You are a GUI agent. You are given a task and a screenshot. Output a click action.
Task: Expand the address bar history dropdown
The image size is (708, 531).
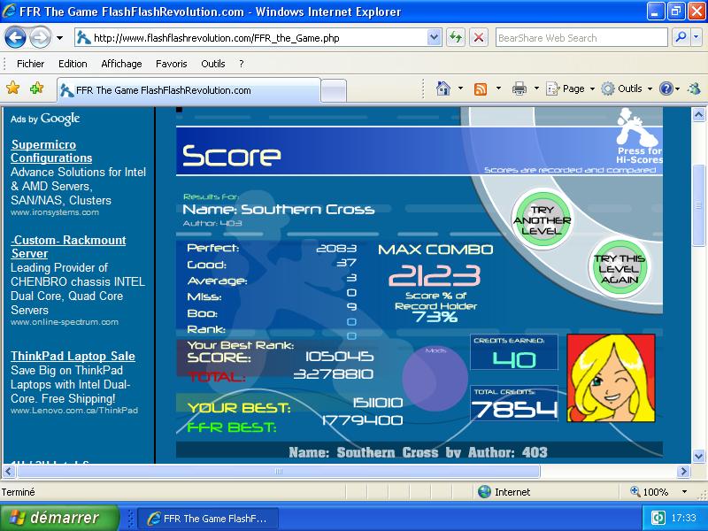click(434, 38)
